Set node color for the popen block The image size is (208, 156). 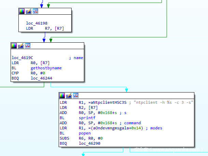coord(62,95)
